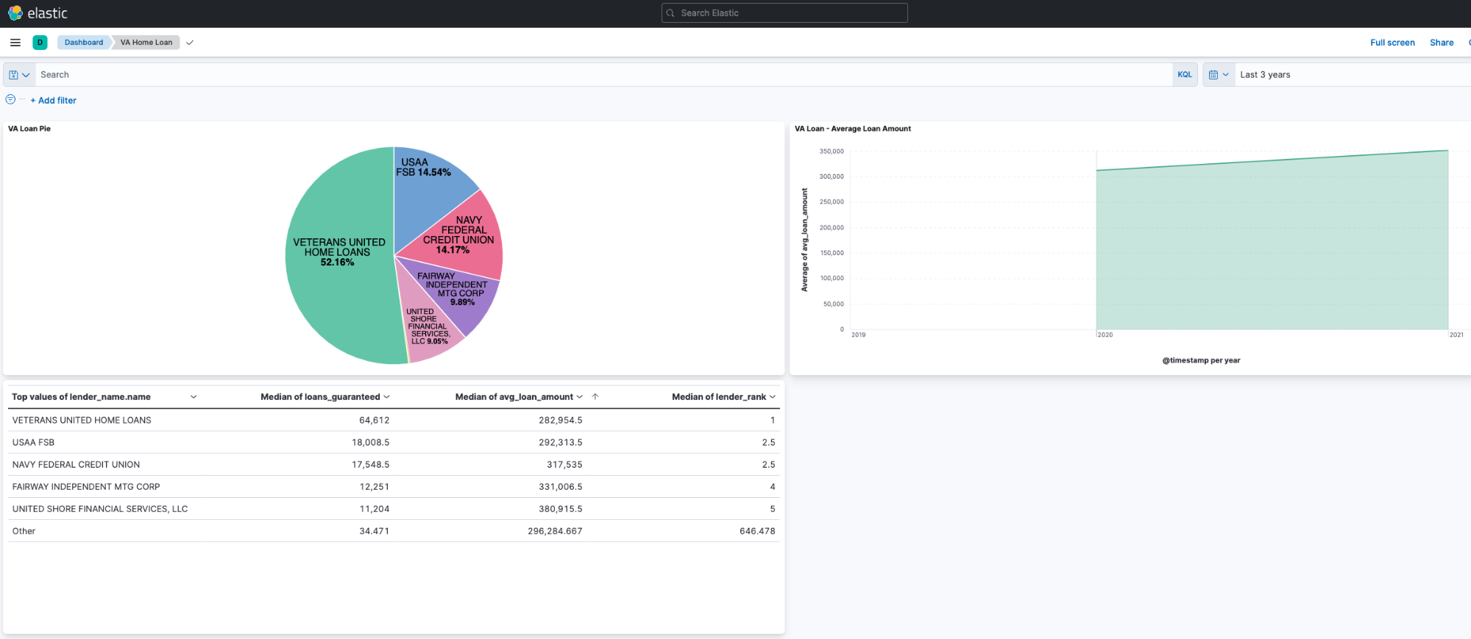Expand Median of avg_loan_amount column menu
This screenshot has height=639, width=1471.
[x=579, y=396]
